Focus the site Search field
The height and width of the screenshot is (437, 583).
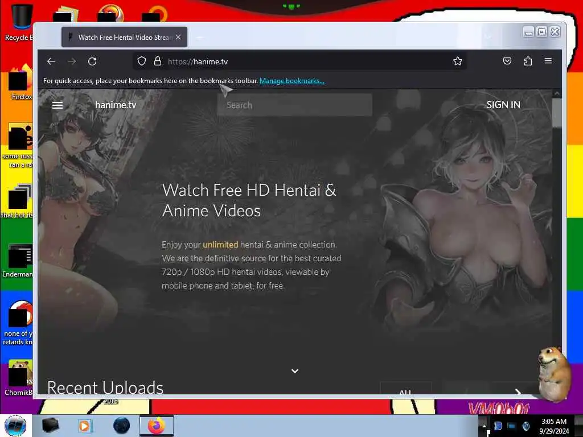(x=294, y=105)
